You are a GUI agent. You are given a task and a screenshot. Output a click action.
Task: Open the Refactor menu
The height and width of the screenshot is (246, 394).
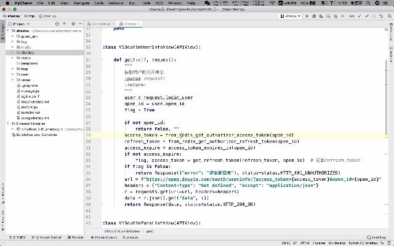pos(116,3)
